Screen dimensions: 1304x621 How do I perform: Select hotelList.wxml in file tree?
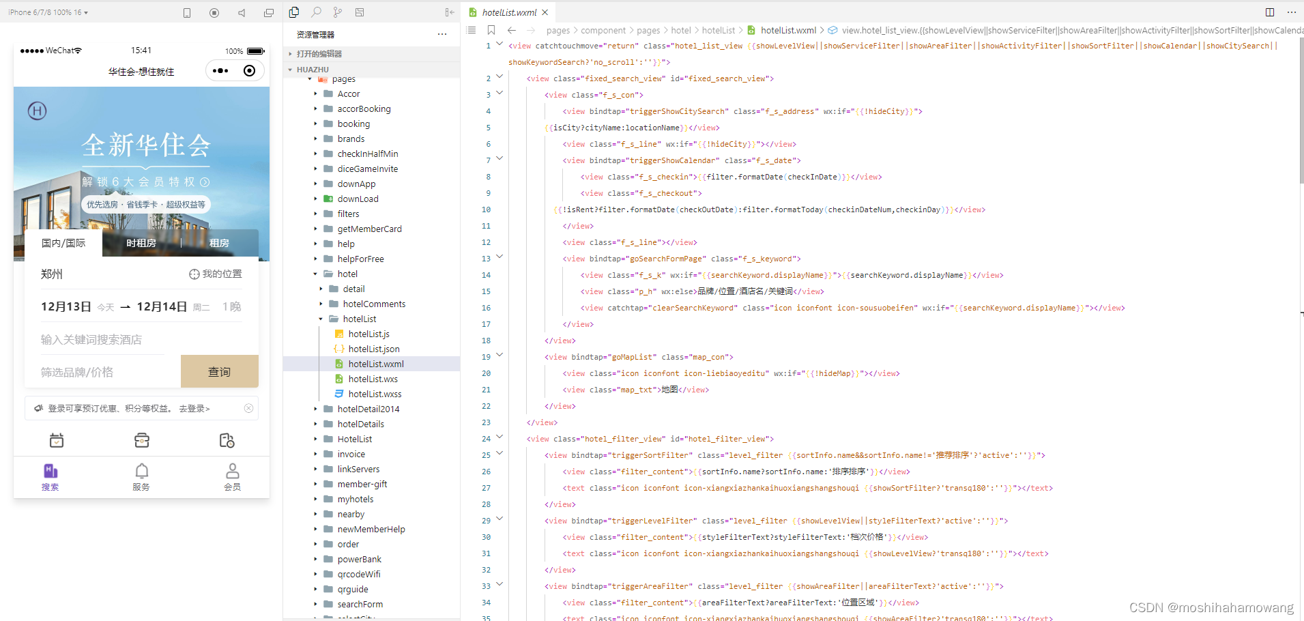click(x=372, y=364)
